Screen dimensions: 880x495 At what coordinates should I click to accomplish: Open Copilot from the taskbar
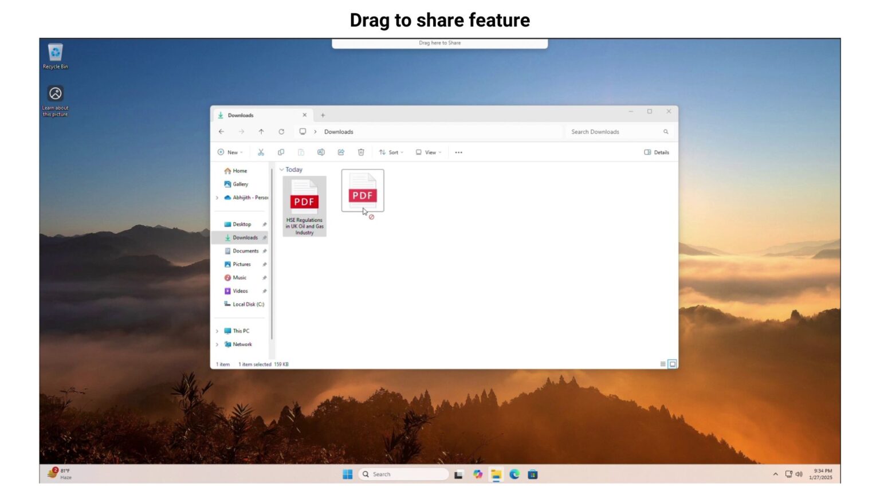477,474
